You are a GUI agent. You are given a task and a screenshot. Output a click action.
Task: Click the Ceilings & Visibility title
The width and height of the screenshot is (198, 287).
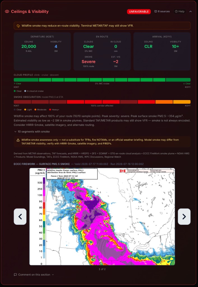coord(30,11)
